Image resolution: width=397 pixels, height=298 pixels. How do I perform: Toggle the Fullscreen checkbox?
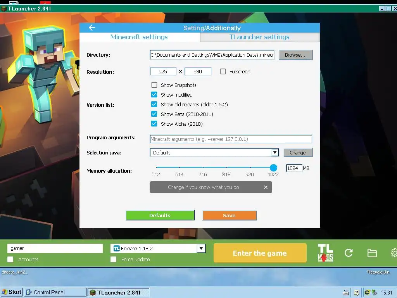click(223, 71)
